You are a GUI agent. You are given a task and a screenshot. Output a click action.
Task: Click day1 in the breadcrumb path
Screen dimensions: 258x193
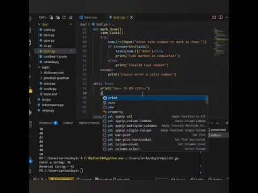[83, 24]
